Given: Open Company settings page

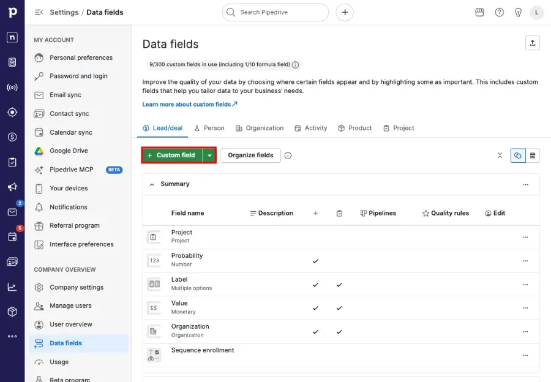Looking at the screenshot, I should click(78, 288).
